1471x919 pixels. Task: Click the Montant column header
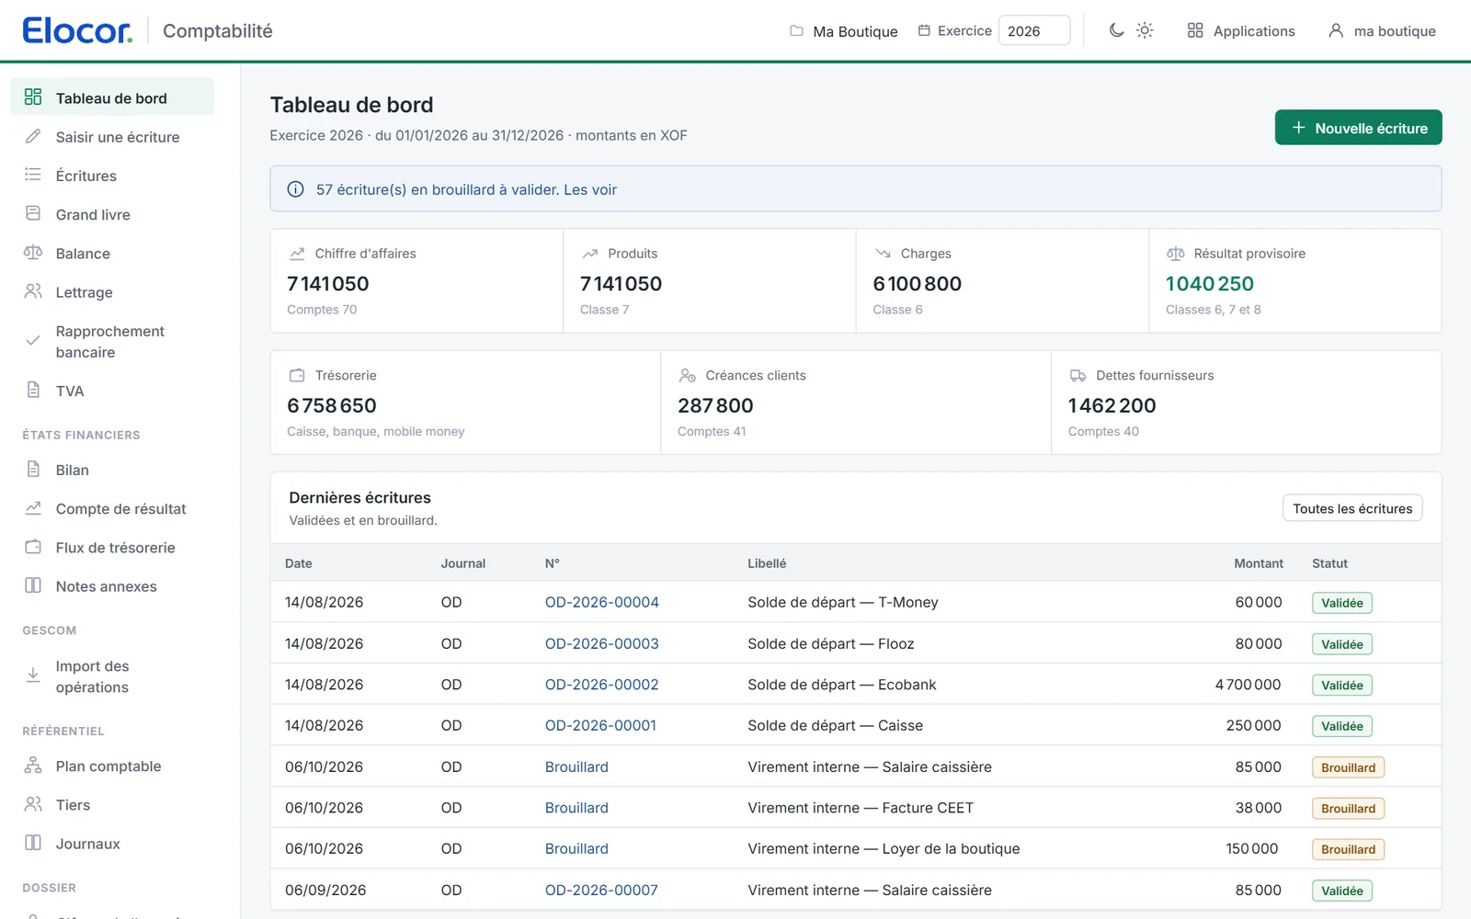pos(1259,563)
